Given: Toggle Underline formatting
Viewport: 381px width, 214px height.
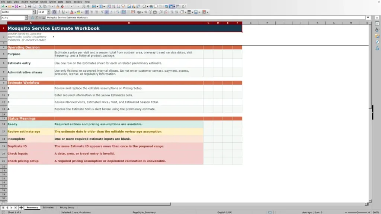Looking at the screenshot, I should (x=63, y=12).
